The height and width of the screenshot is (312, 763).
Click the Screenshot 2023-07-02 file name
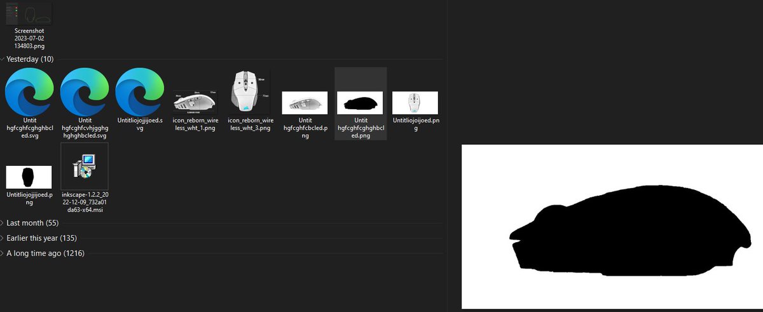point(29,38)
